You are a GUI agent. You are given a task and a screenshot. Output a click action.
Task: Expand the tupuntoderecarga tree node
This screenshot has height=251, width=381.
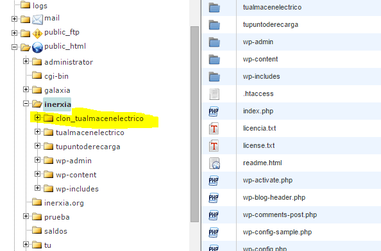[37, 146]
